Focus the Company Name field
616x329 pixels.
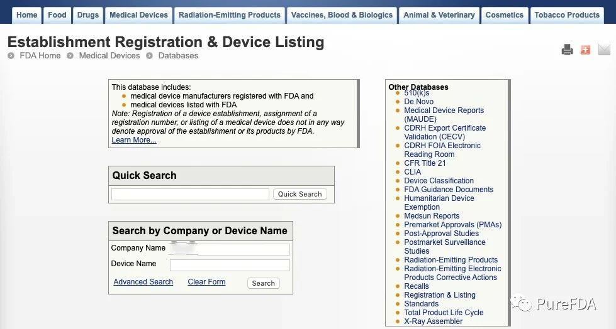pyautogui.click(x=230, y=249)
